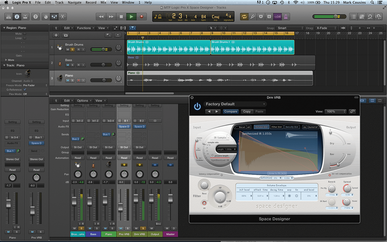
Task: Open the Quick Help question-mark button
Action: (36, 16)
